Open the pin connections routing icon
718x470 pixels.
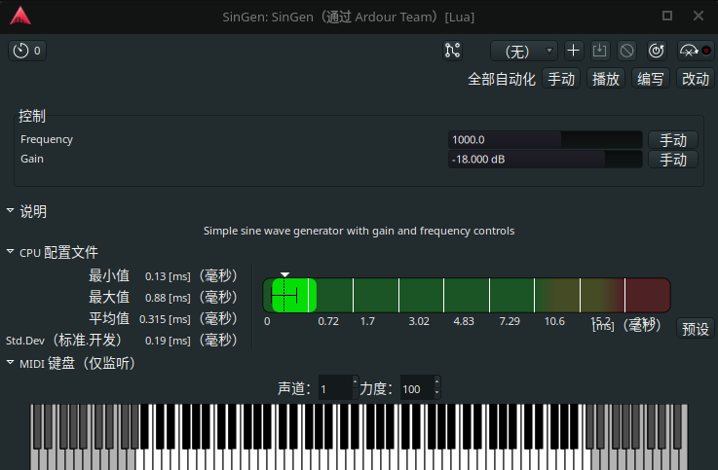pos(452,51)
